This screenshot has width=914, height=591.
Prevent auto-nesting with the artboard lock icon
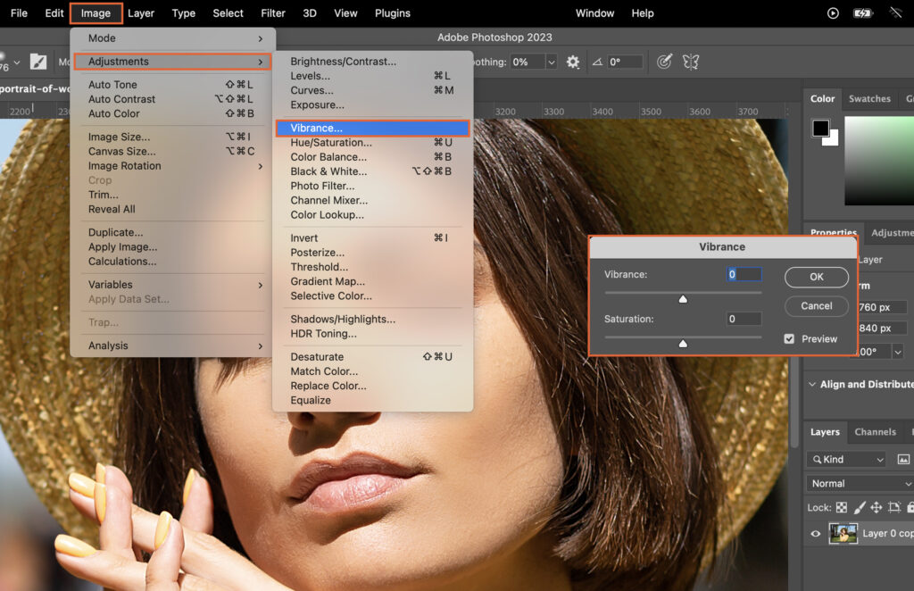pyautogui.click(x=893, y=507)
